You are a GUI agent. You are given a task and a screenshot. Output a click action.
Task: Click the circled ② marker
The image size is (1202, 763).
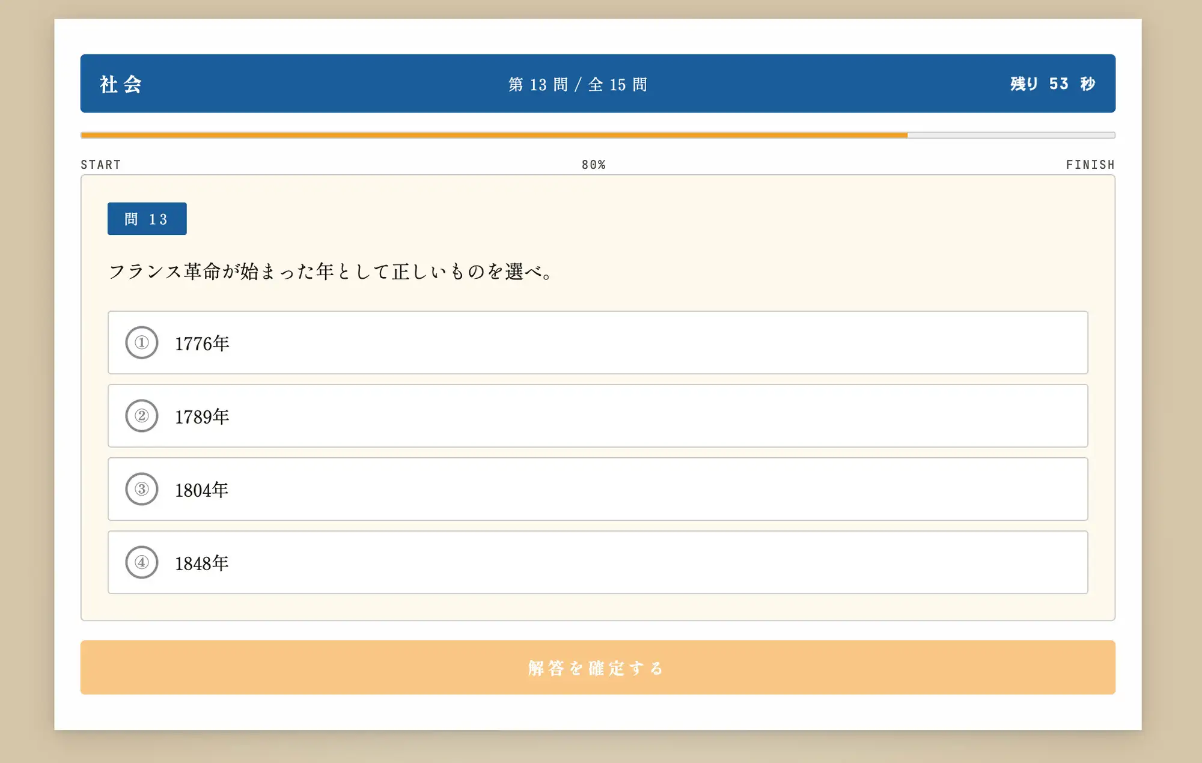point(142,416)
